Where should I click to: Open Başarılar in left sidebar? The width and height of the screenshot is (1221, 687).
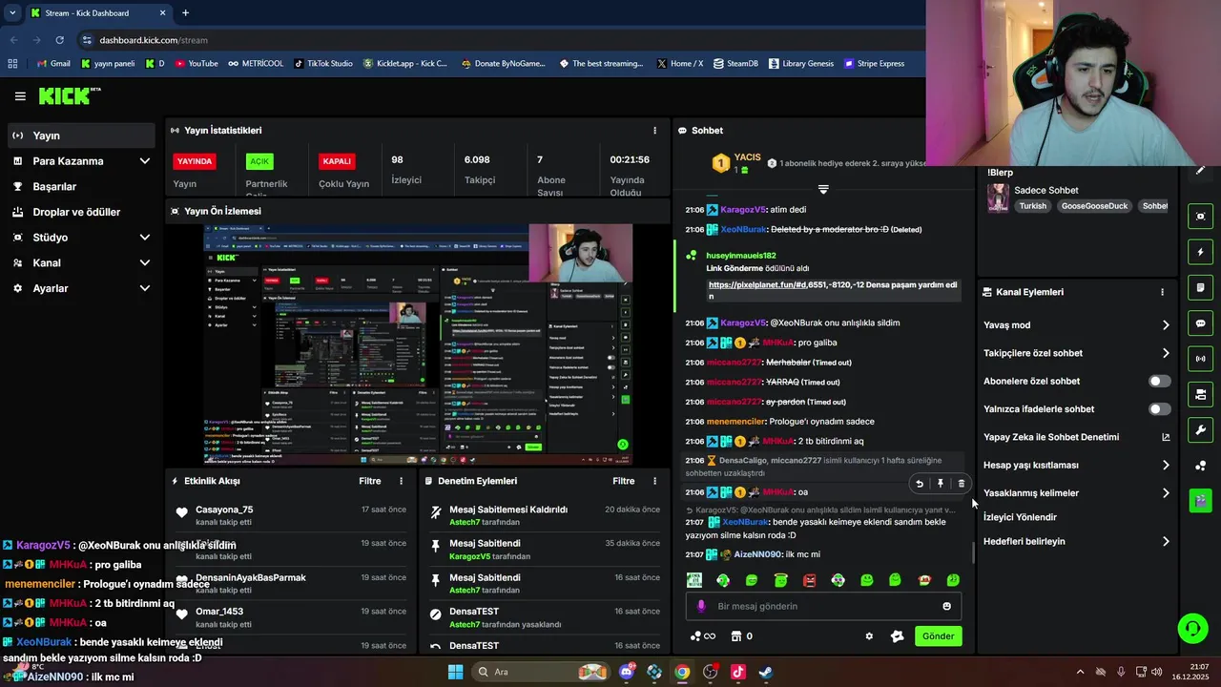[x=81, y=187]
